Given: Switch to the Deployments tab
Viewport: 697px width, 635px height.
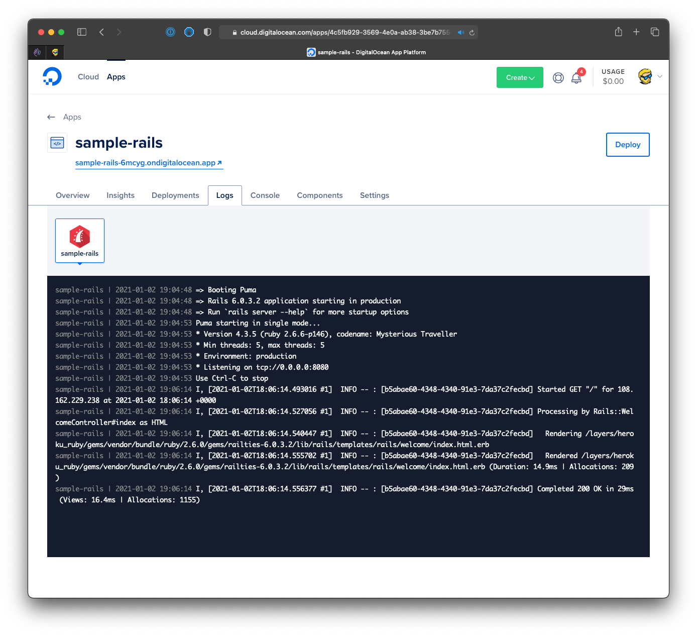Looking at the screenshot, I should point(175,195).
